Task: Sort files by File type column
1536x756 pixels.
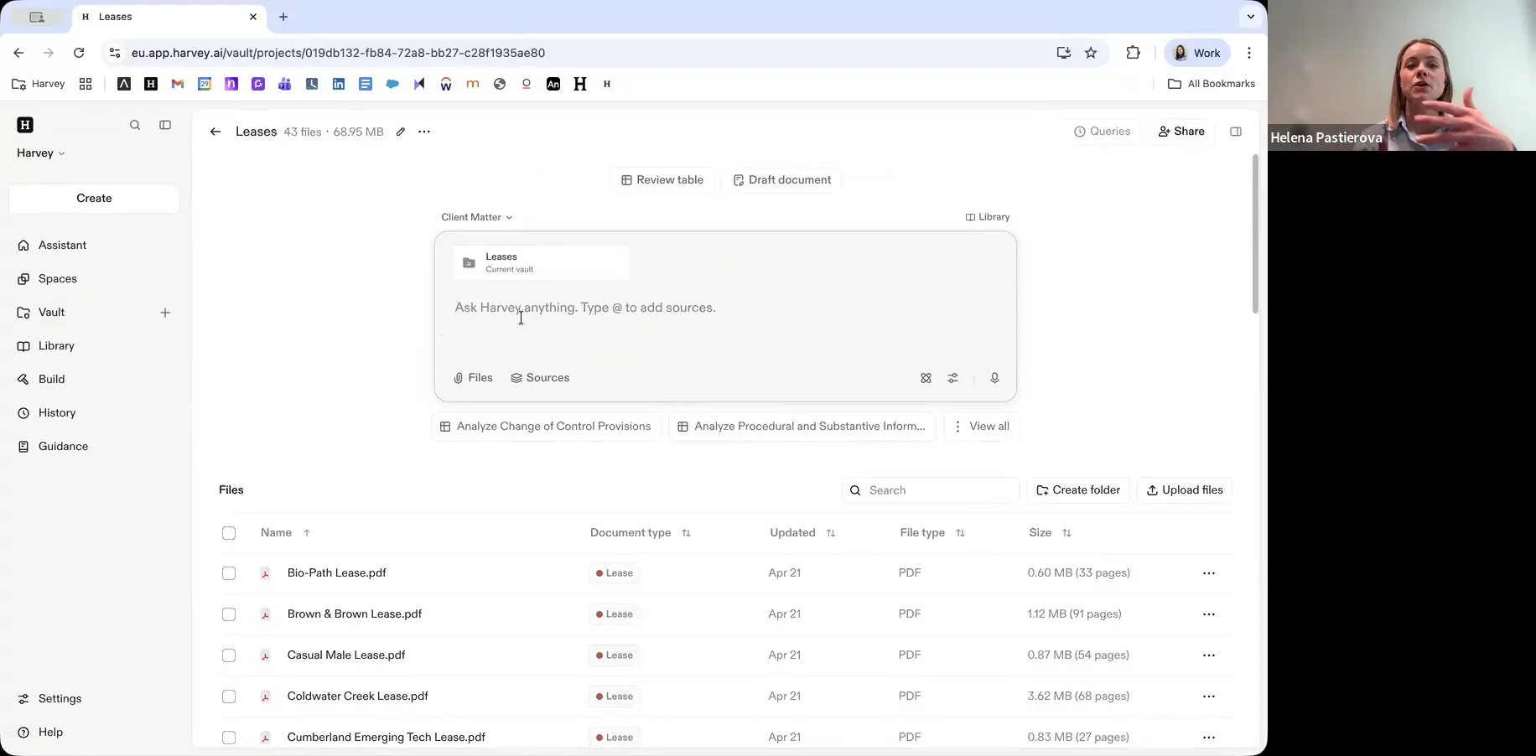Action: coord(932,533)
